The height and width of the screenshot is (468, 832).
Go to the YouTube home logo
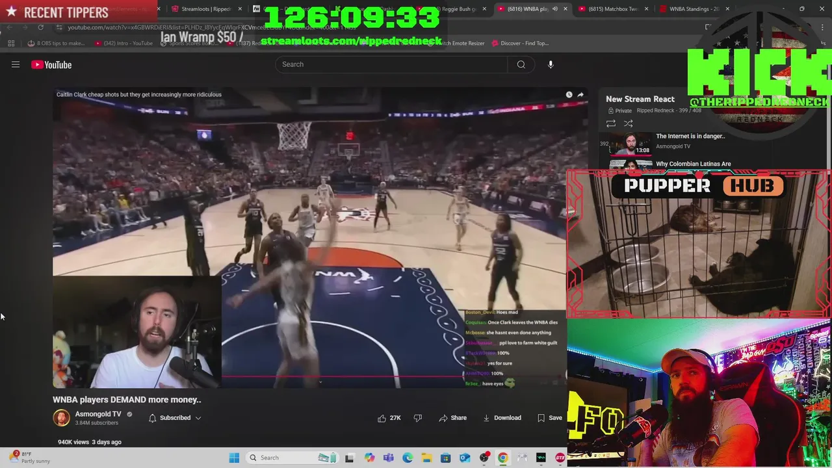51,64
